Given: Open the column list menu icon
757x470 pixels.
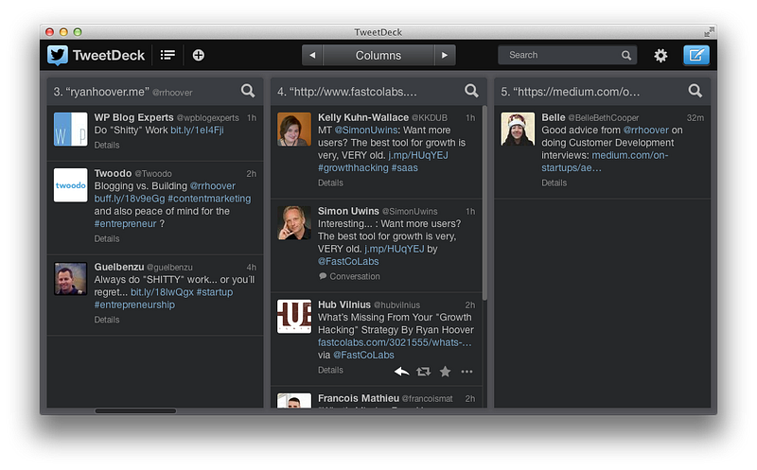Looking at the screenshot, I should tap(167, 55).
